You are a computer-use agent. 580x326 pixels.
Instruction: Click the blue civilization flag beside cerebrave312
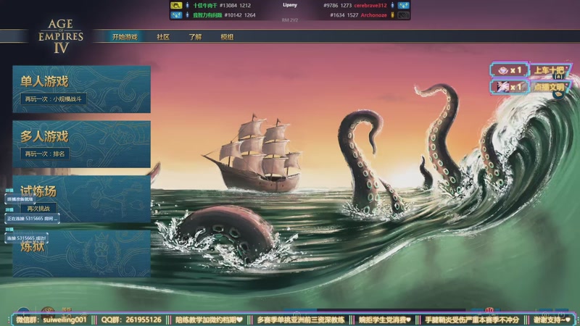click(x=403, y=5)
